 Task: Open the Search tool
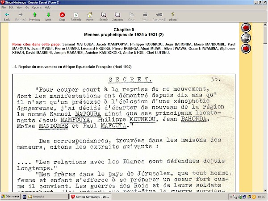[x=104, y=17]
